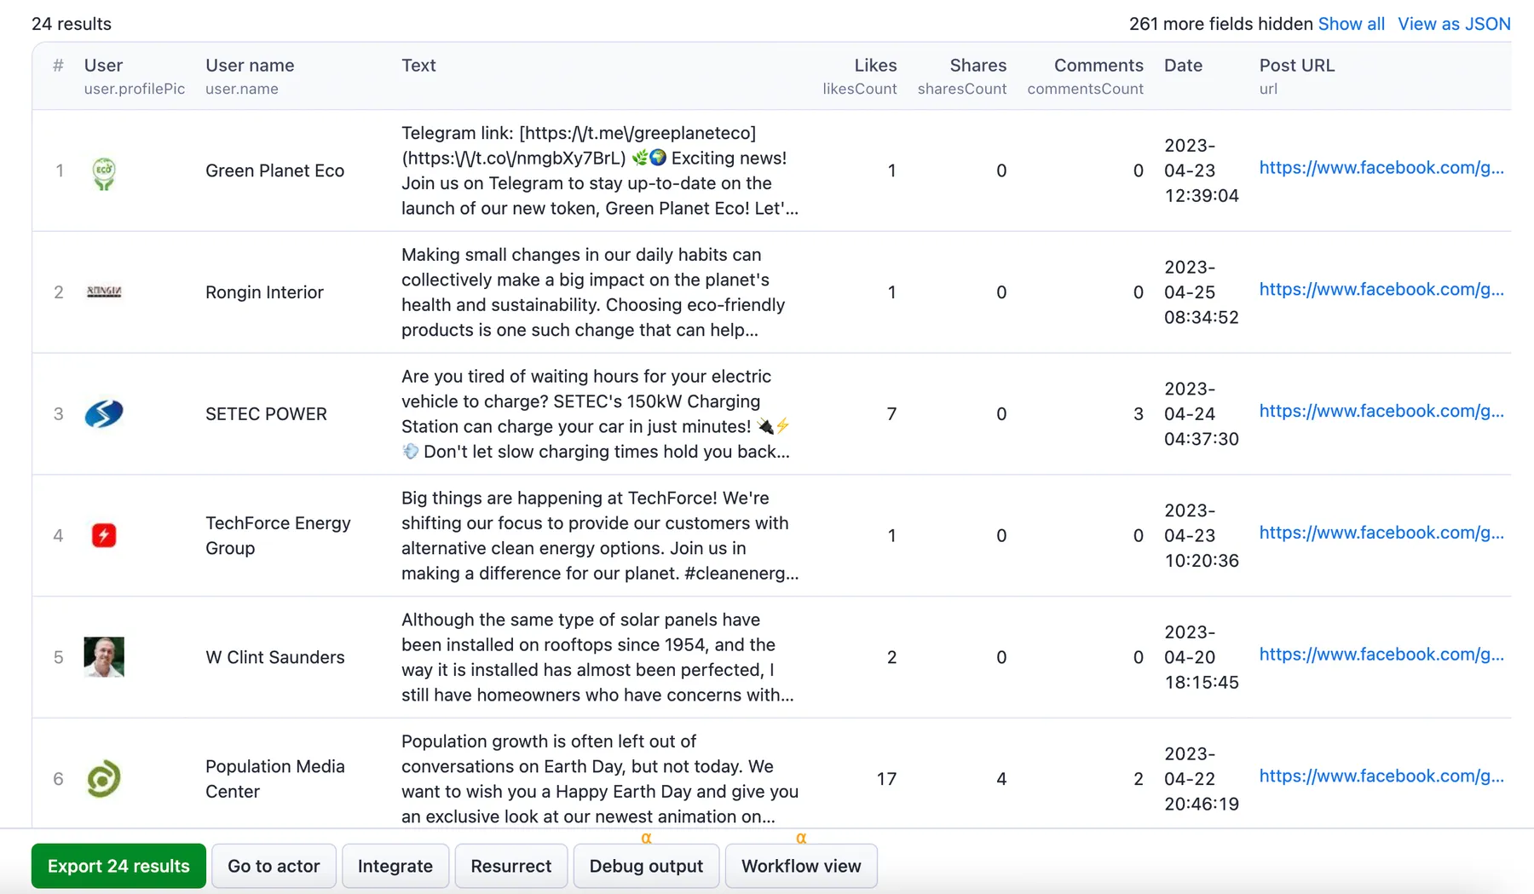Open the Go to actor button
Image resolution: width=1534 pixels, height=894 pixels.
tap(274, 866)
